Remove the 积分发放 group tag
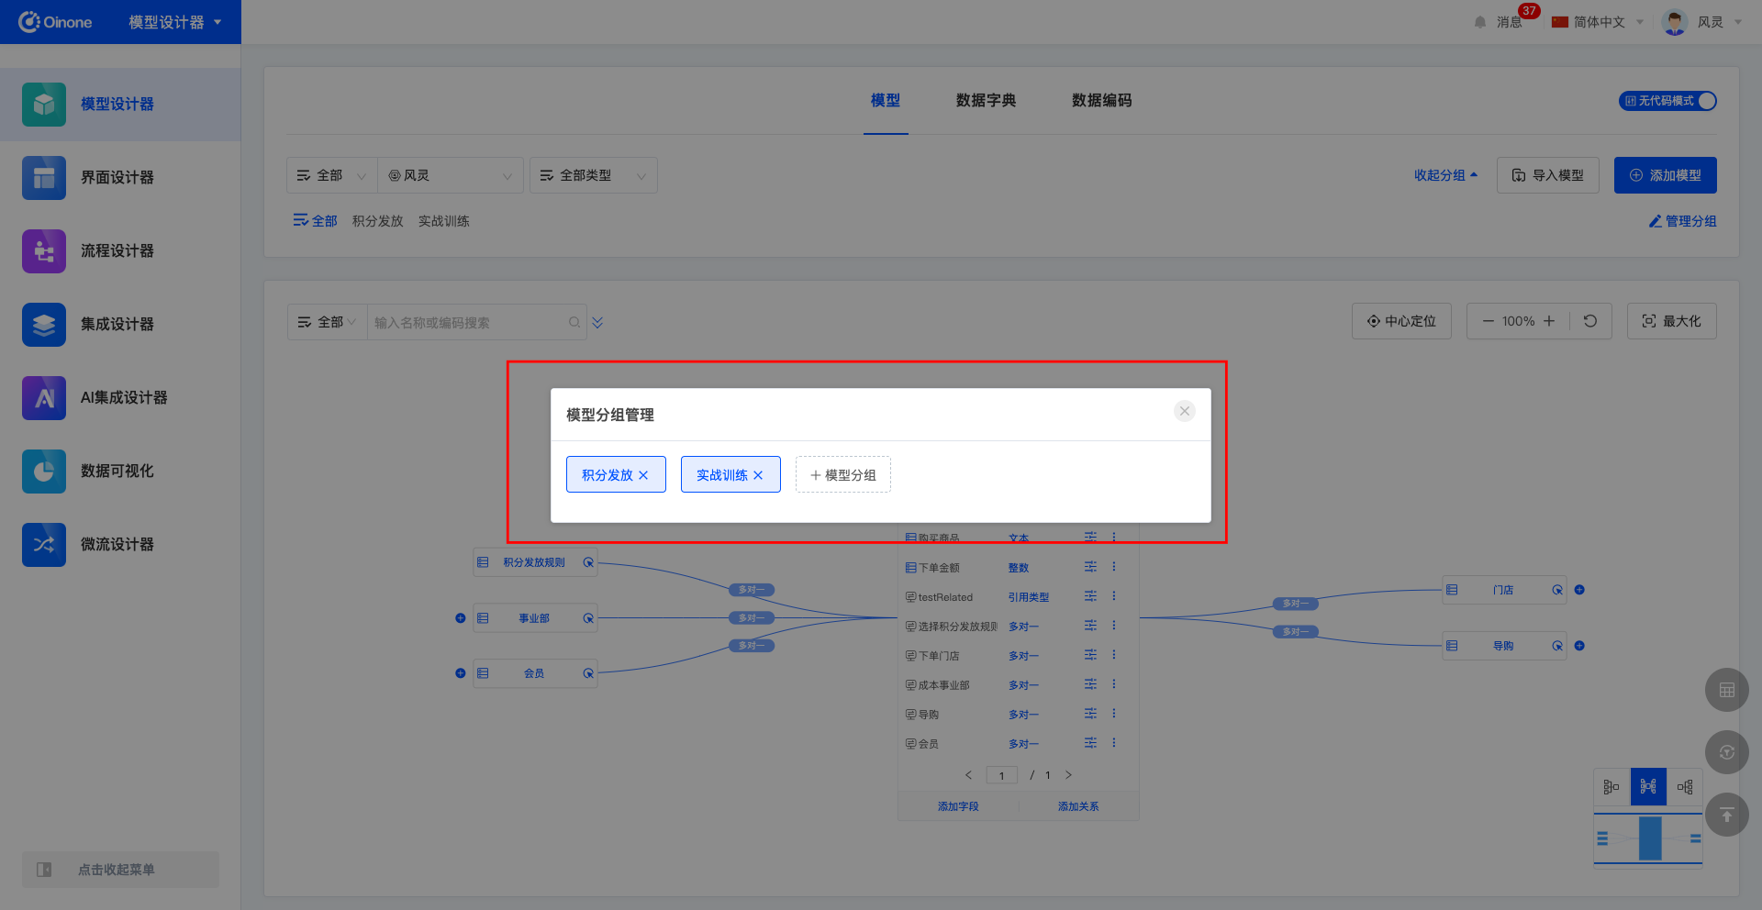The height and width of the screenshot is (910, 1762). click(643, 475)
